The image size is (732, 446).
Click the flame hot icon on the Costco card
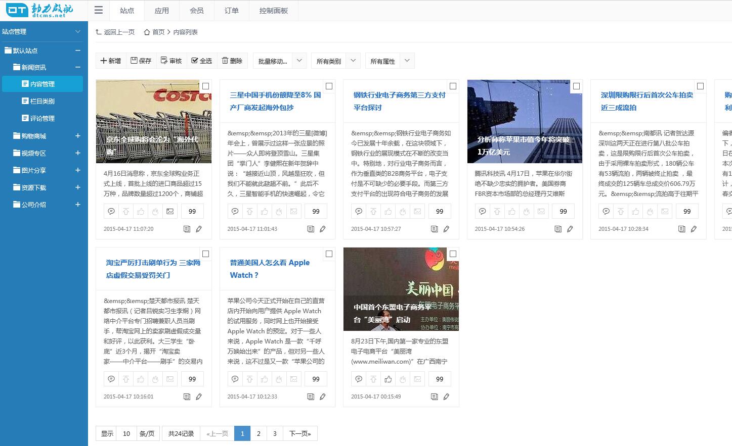point(155,211)
